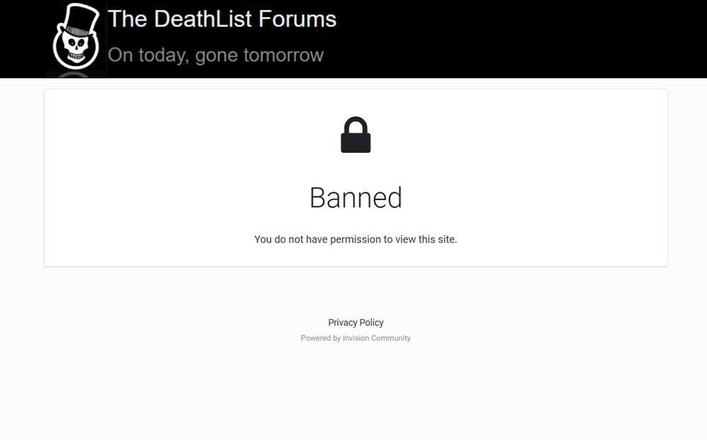Click the word "gone" in the tagline
Viewport: 707px width, 440px height.
pyautogui.click(x=216, y=55)
